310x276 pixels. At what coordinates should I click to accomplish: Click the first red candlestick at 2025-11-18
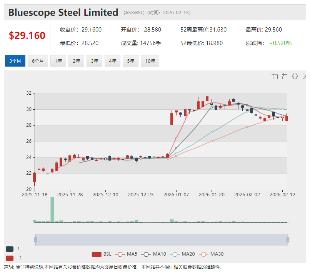(x=34, y=177)
